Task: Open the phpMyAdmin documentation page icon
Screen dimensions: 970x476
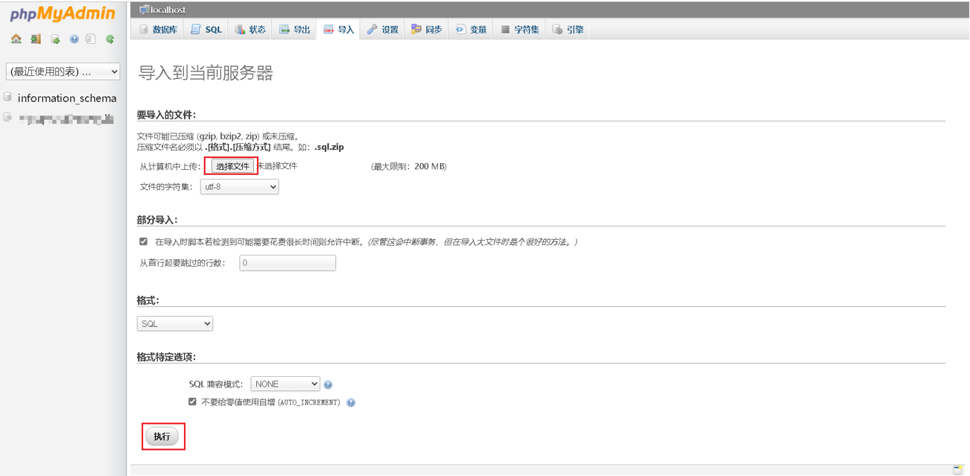Action: pyautogui.click(x=92, y=39)
